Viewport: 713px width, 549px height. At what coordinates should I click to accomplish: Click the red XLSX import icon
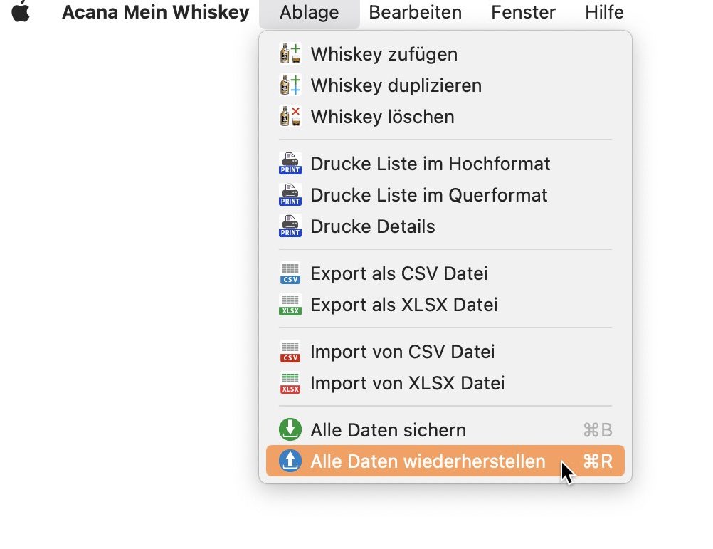tap(290, 383)
